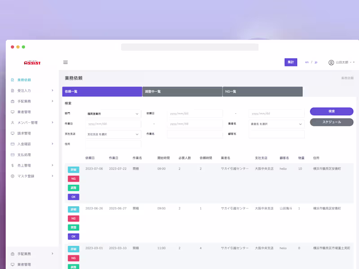
Task: Click the 物量 column header
Action: (301, 158)
